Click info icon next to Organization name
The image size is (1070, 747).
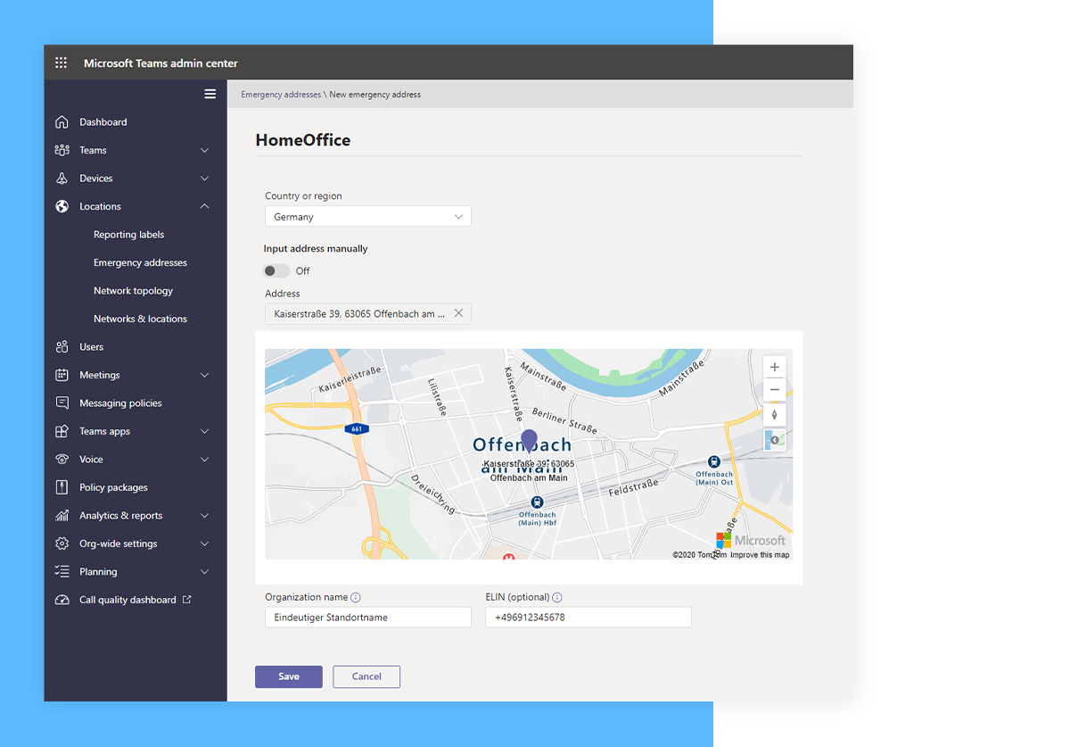tap(356, 598)
